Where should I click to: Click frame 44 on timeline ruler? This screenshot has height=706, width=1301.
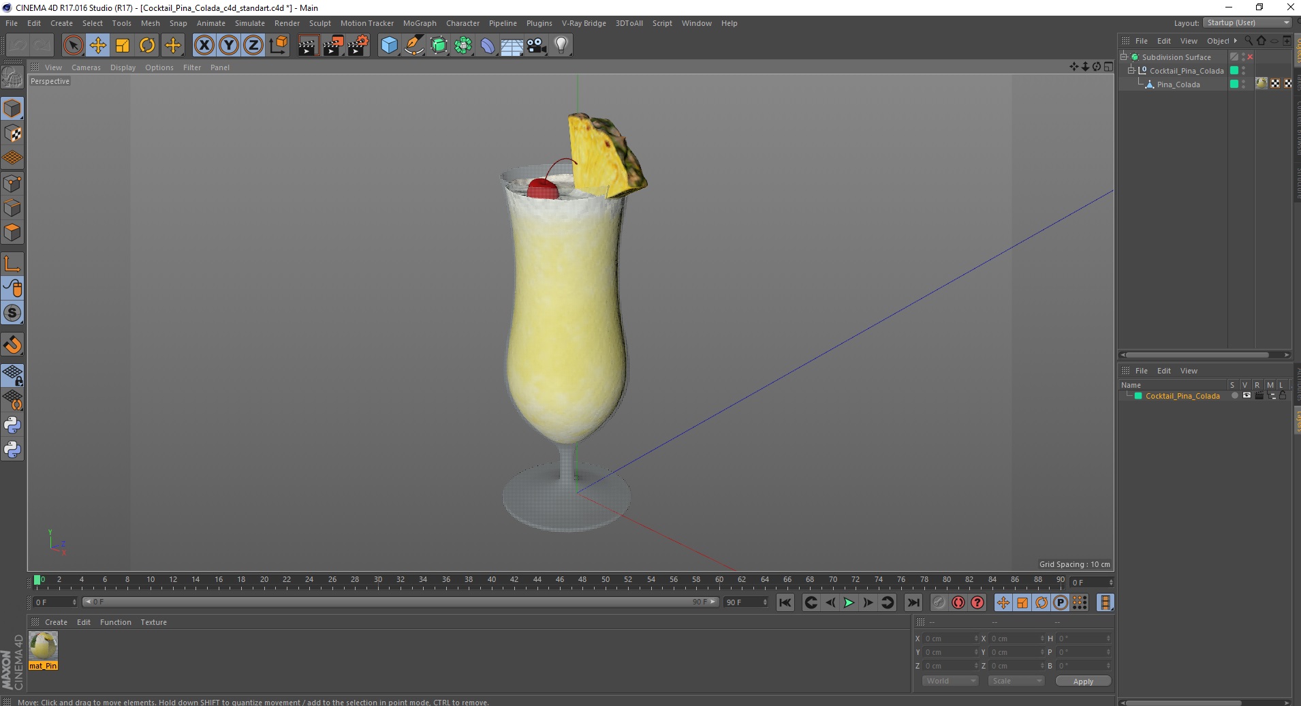(x=537, y=580)
